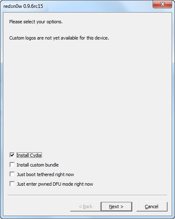Click 'Just enter pwned DFU mode right now' label
175x219 pixels.
55,184
